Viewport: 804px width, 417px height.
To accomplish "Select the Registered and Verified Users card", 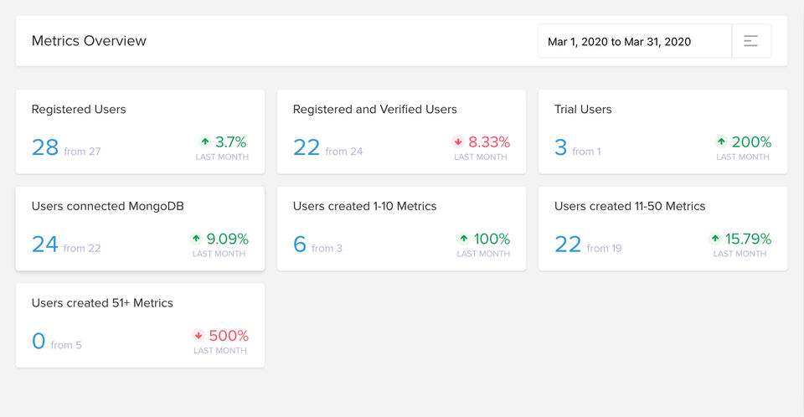I will 401,131.
